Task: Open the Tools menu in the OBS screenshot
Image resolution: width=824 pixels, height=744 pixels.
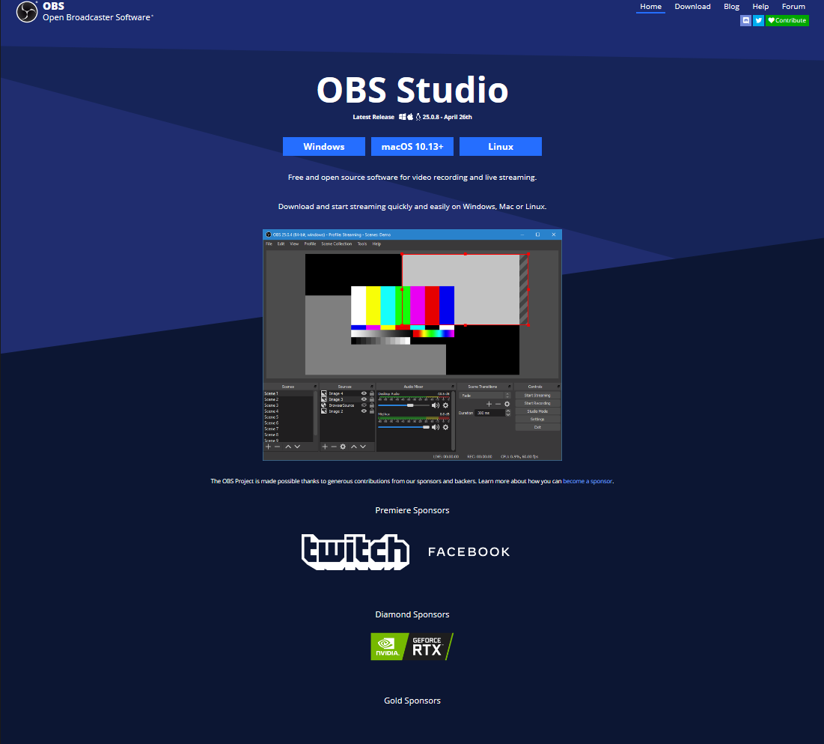Action: pyautogui.click(x=362, y=244)
